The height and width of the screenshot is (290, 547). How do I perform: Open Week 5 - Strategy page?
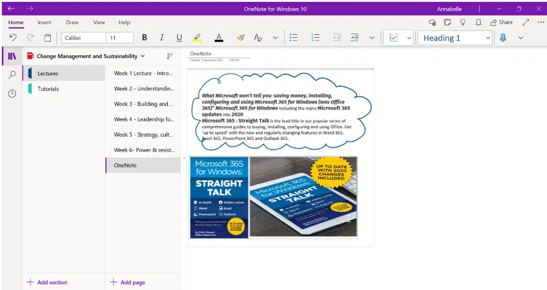click(143, 135)
